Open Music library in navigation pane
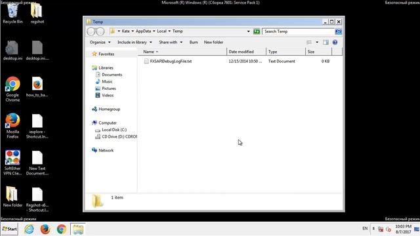The image size is (420, 236). coord(107,81)
